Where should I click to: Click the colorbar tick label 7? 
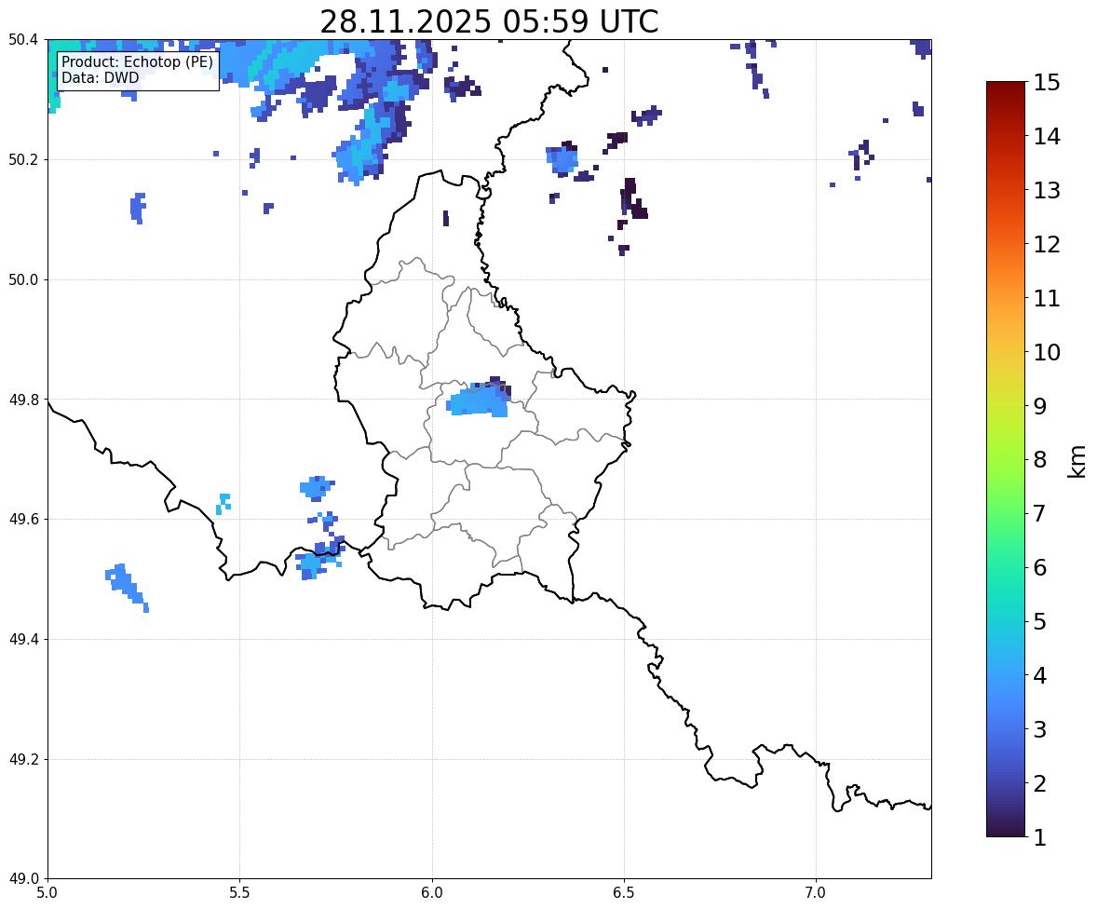(1040, 513)
